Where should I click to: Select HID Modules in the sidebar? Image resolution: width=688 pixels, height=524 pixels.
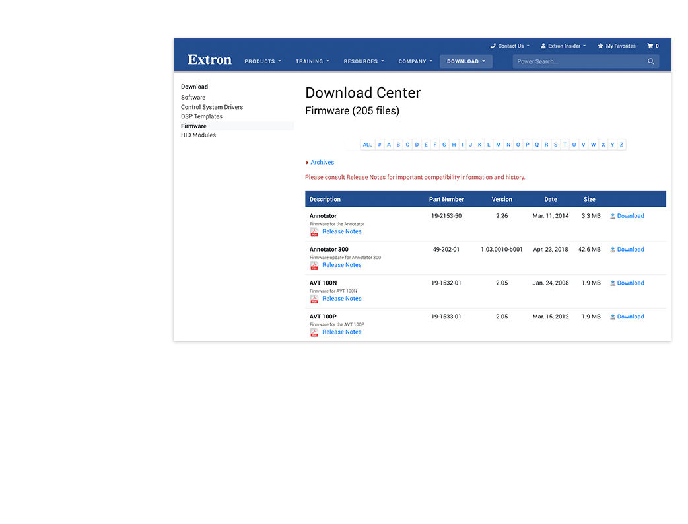pyautogui.click(x=198, y=135)
